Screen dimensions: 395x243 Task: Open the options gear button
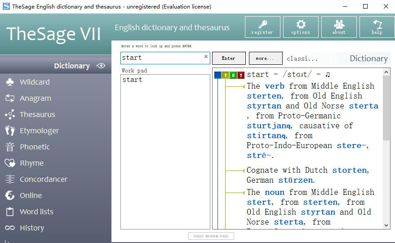coord(301,27)
